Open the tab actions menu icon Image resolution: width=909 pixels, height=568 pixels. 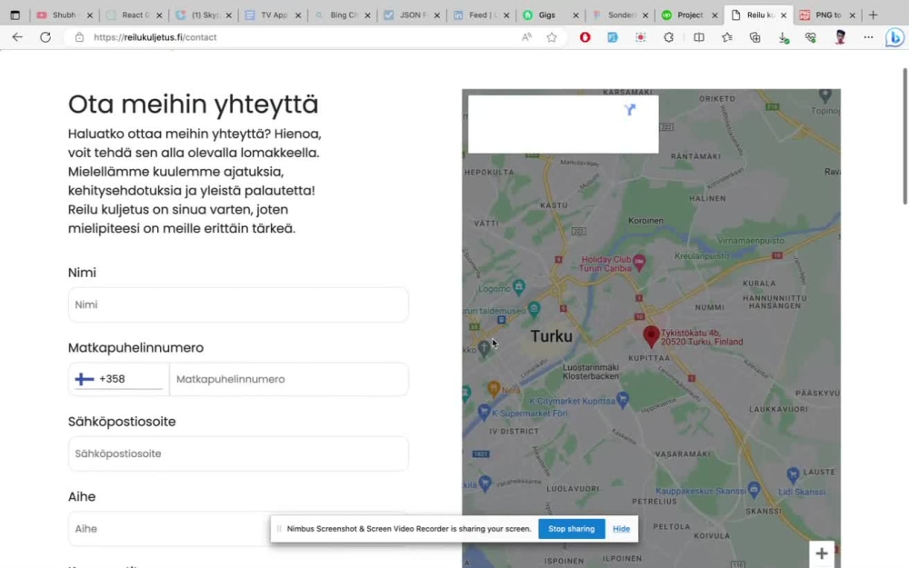15,15
